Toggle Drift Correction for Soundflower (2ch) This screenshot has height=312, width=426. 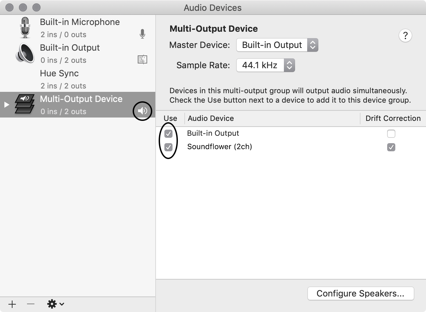[x=391, y=147]
